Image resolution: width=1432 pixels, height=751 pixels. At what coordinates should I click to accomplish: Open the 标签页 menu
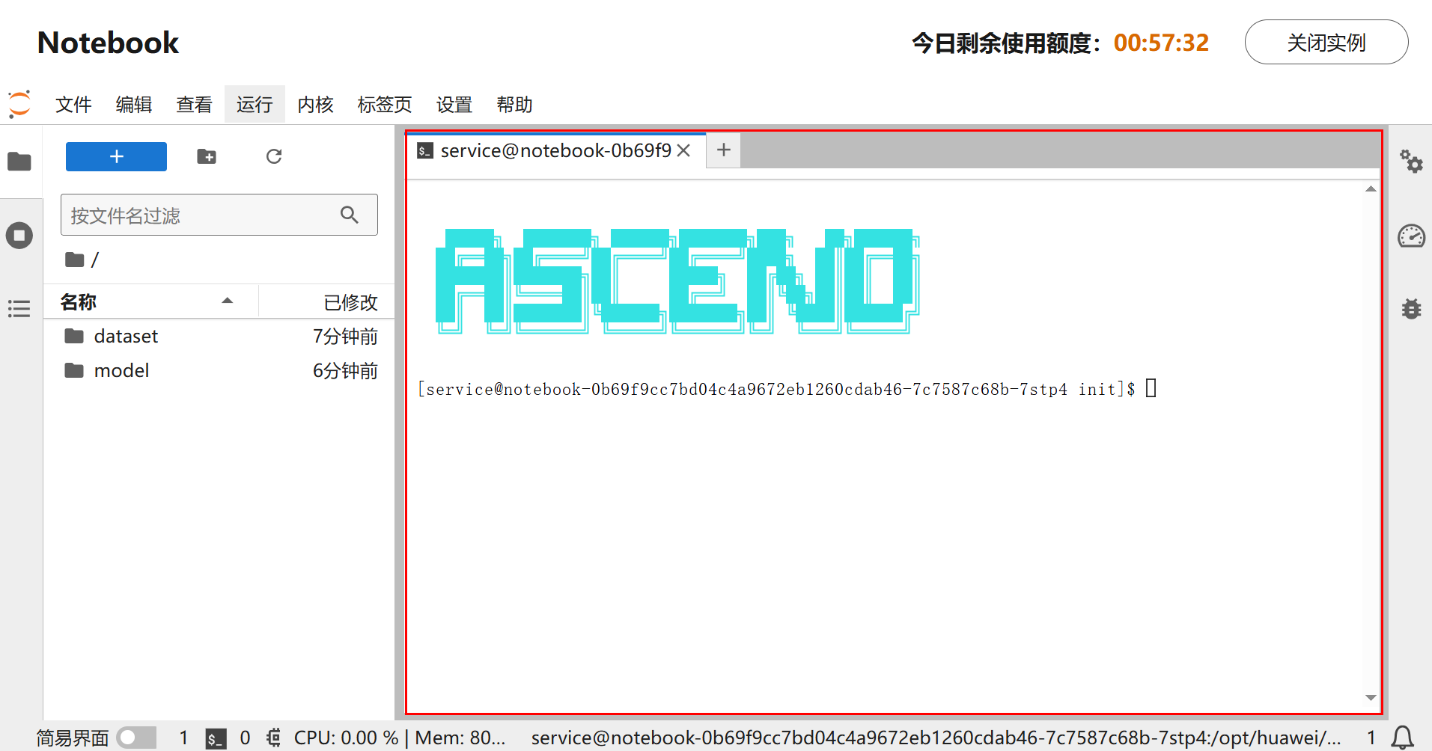click(385, 104)
